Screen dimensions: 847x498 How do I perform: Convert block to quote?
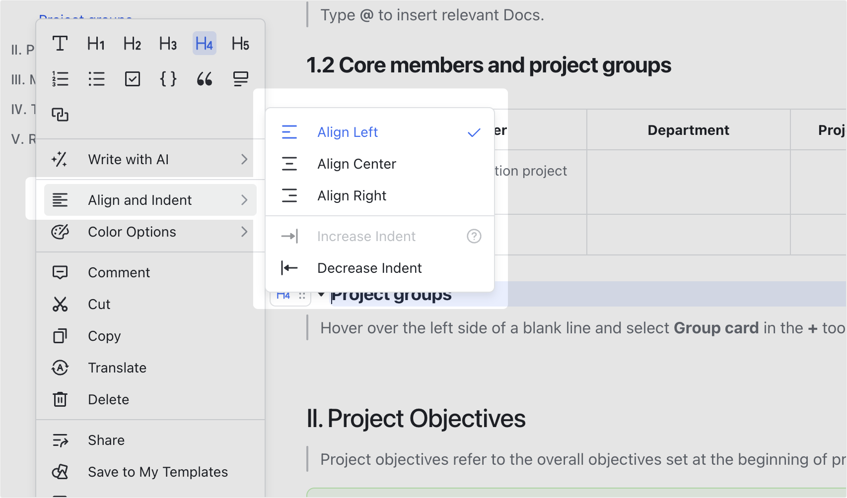pyautogui.click(x=205, y=79)
